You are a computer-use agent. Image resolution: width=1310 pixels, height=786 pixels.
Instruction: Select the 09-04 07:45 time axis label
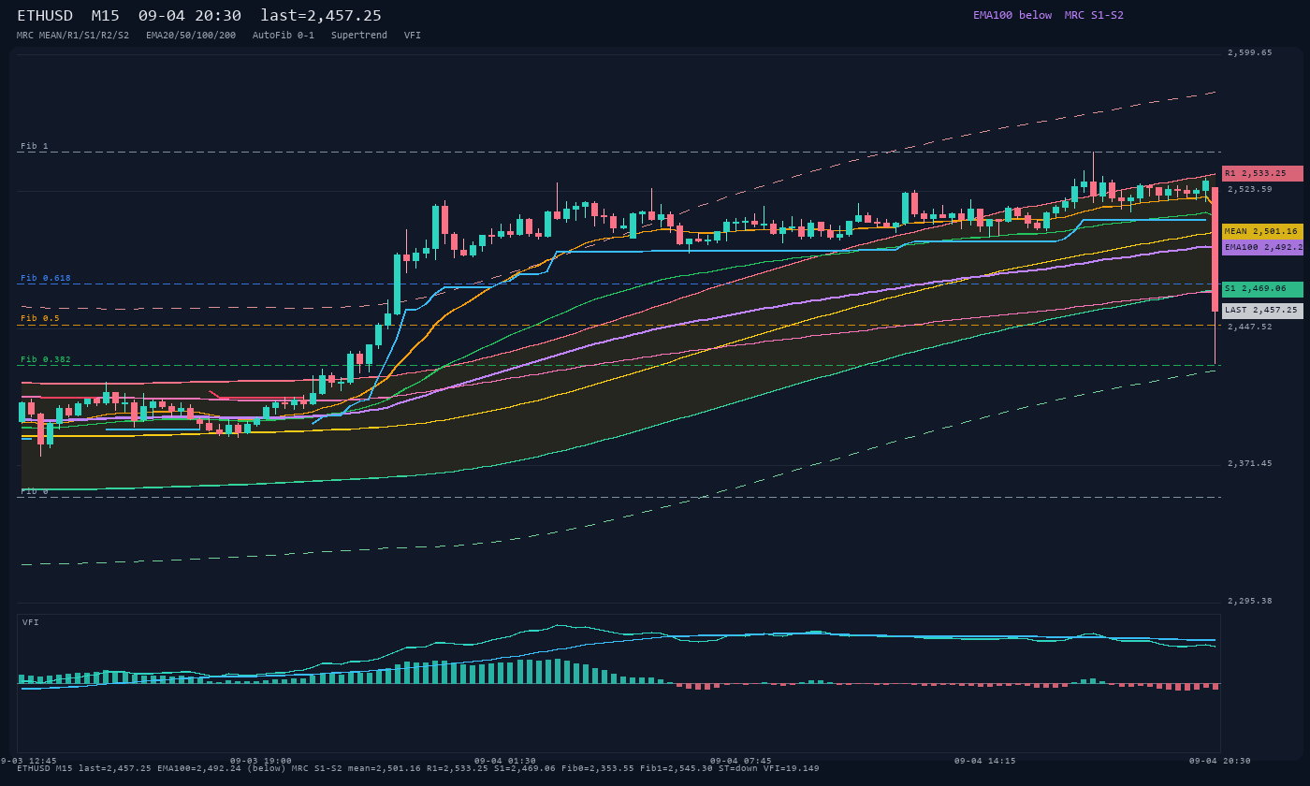coord(741,761)
